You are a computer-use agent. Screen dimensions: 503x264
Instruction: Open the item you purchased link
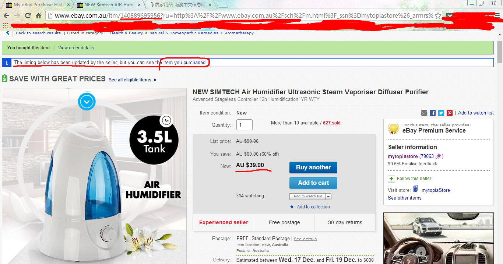point(184,63)
